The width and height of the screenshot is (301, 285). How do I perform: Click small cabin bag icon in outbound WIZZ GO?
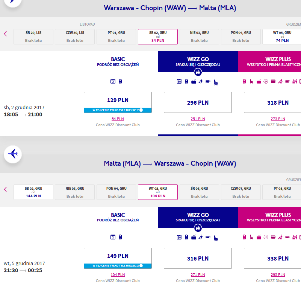(x=186, y=81)
